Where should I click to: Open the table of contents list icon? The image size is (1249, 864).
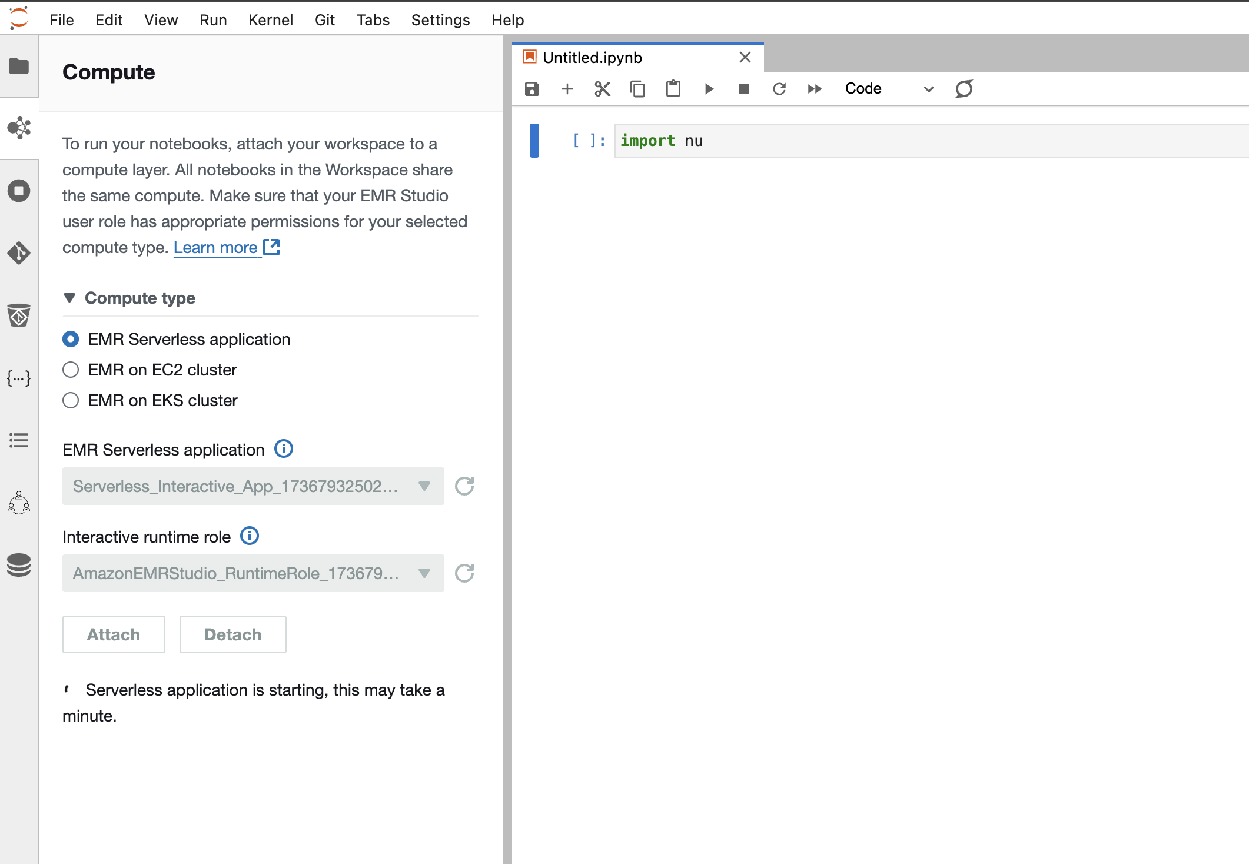click(19, 440)
